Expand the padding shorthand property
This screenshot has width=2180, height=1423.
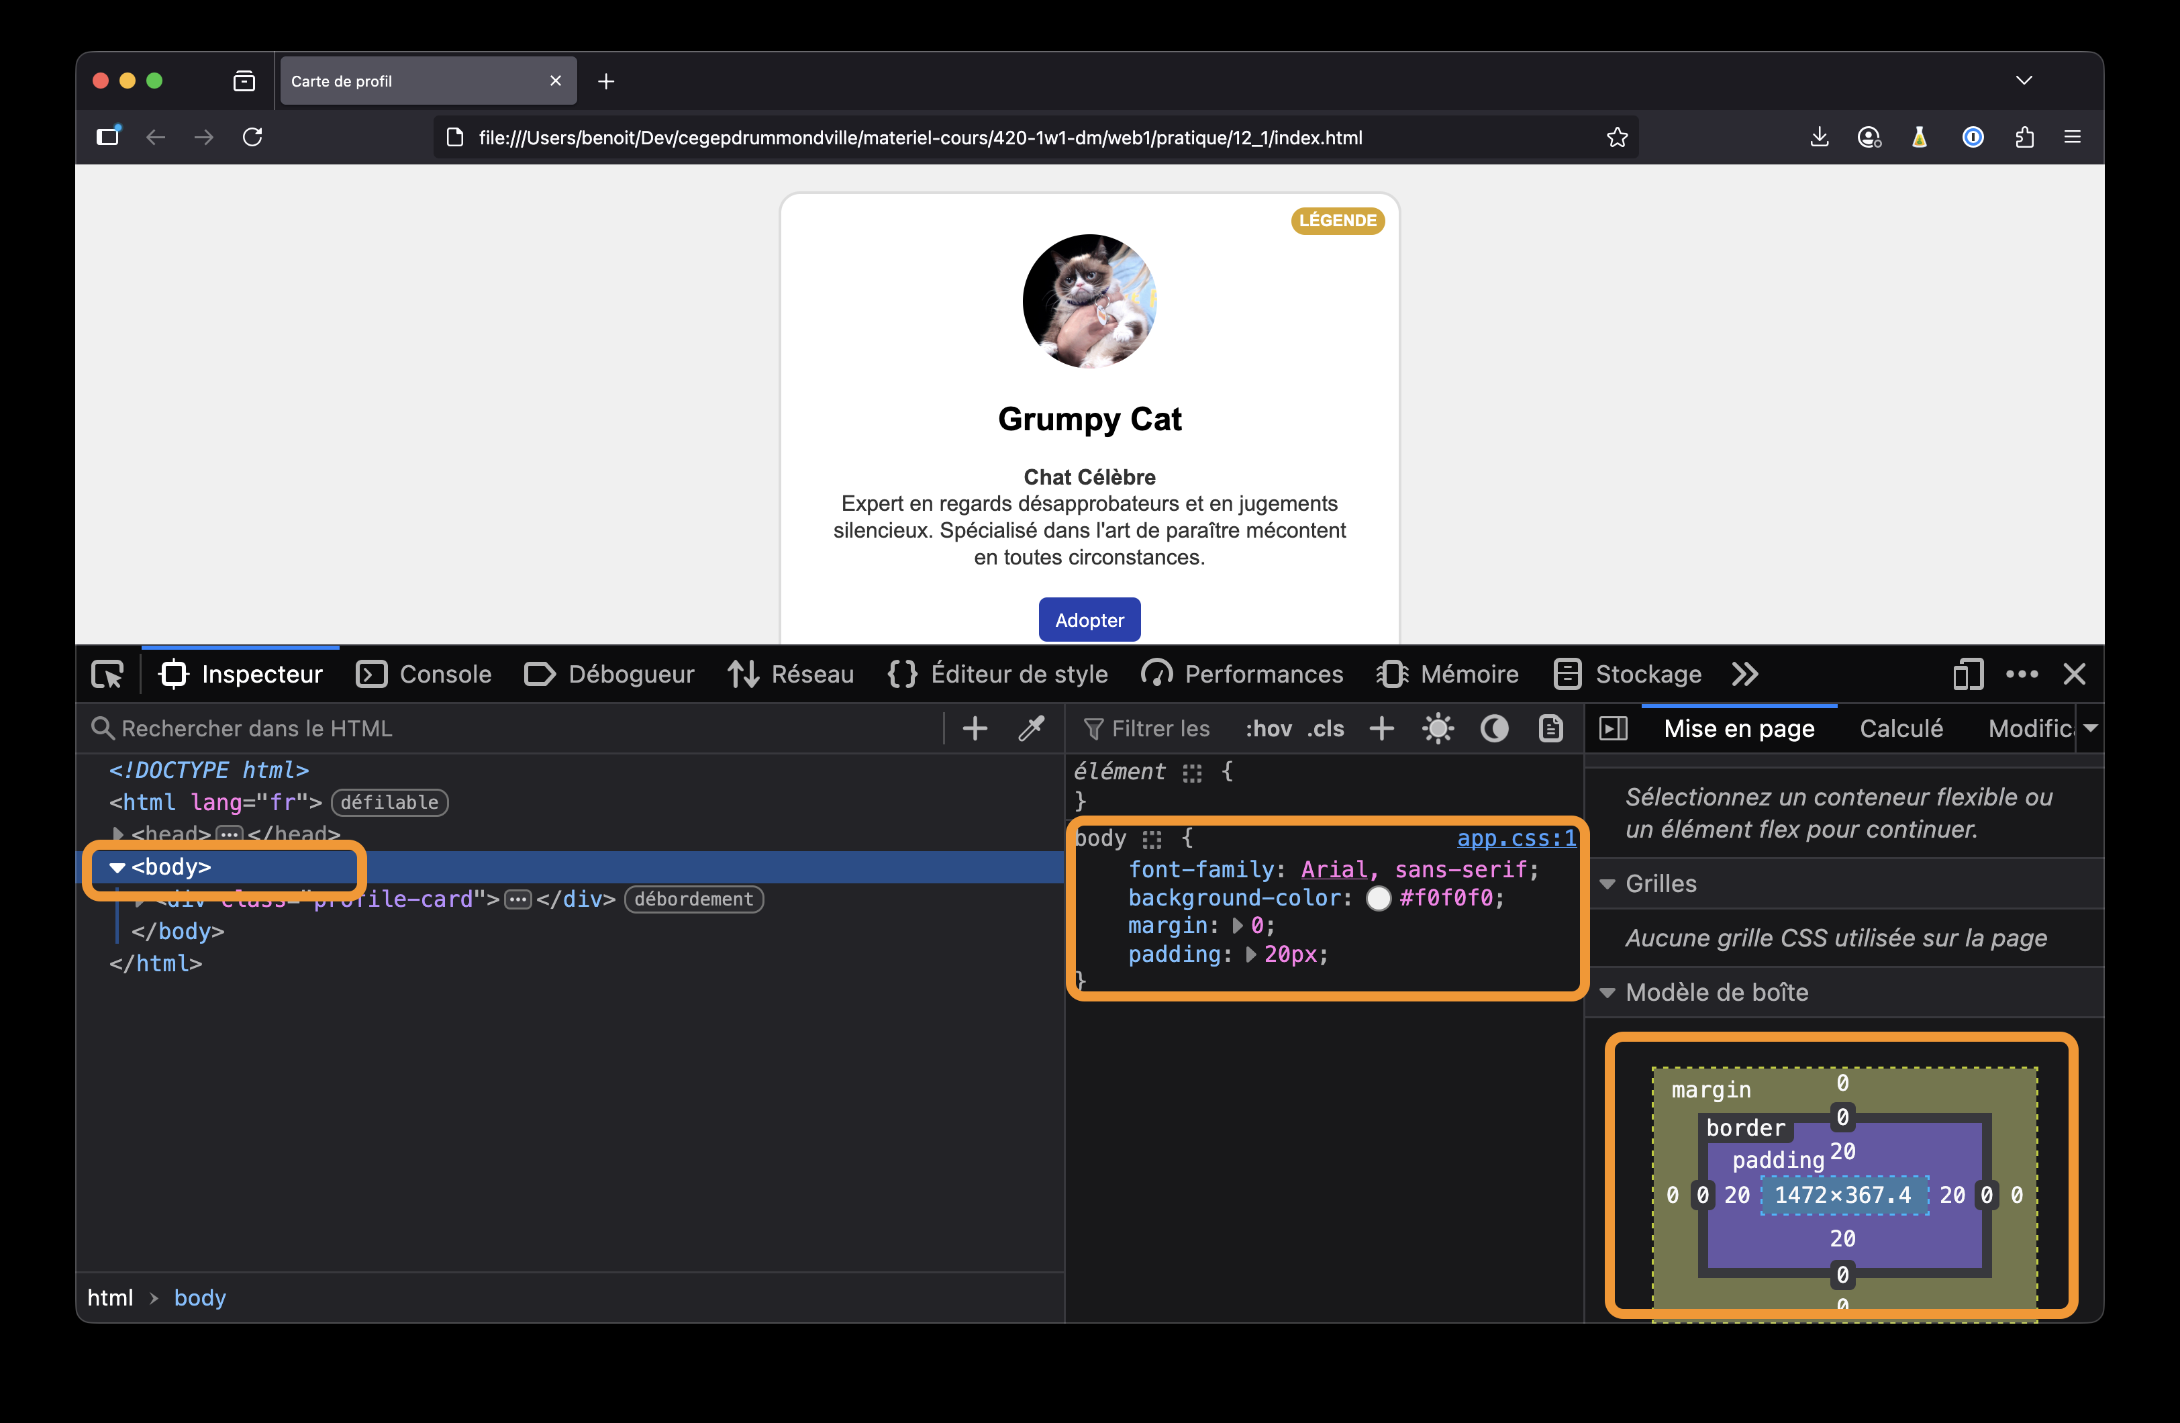[x=1250, y=954]
